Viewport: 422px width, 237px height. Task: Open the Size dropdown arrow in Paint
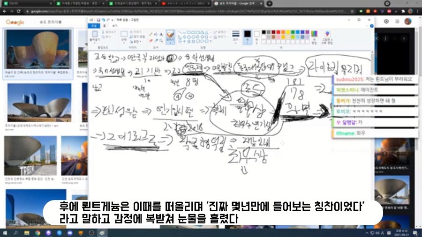235,43
